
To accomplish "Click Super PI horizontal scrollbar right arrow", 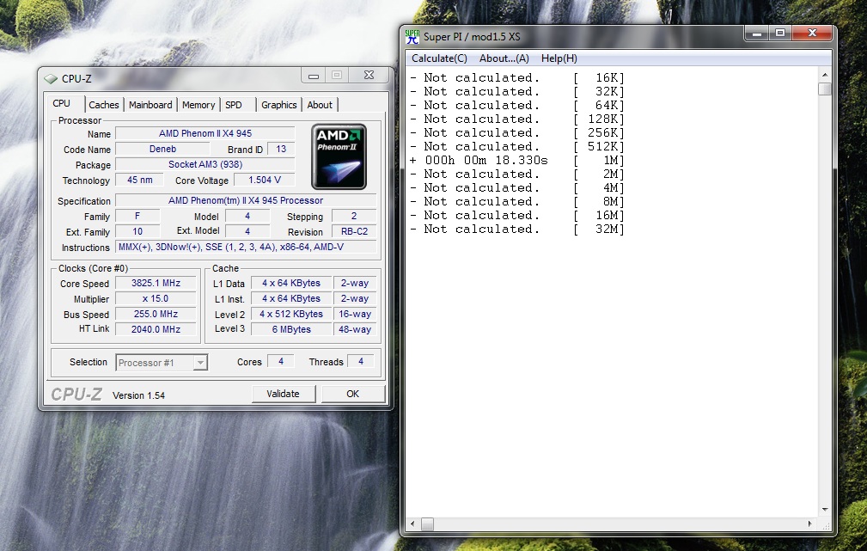I will click(x=810, y=523).
